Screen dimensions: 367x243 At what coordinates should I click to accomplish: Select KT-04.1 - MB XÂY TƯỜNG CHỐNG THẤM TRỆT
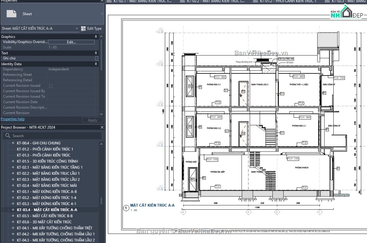point(54,228)
